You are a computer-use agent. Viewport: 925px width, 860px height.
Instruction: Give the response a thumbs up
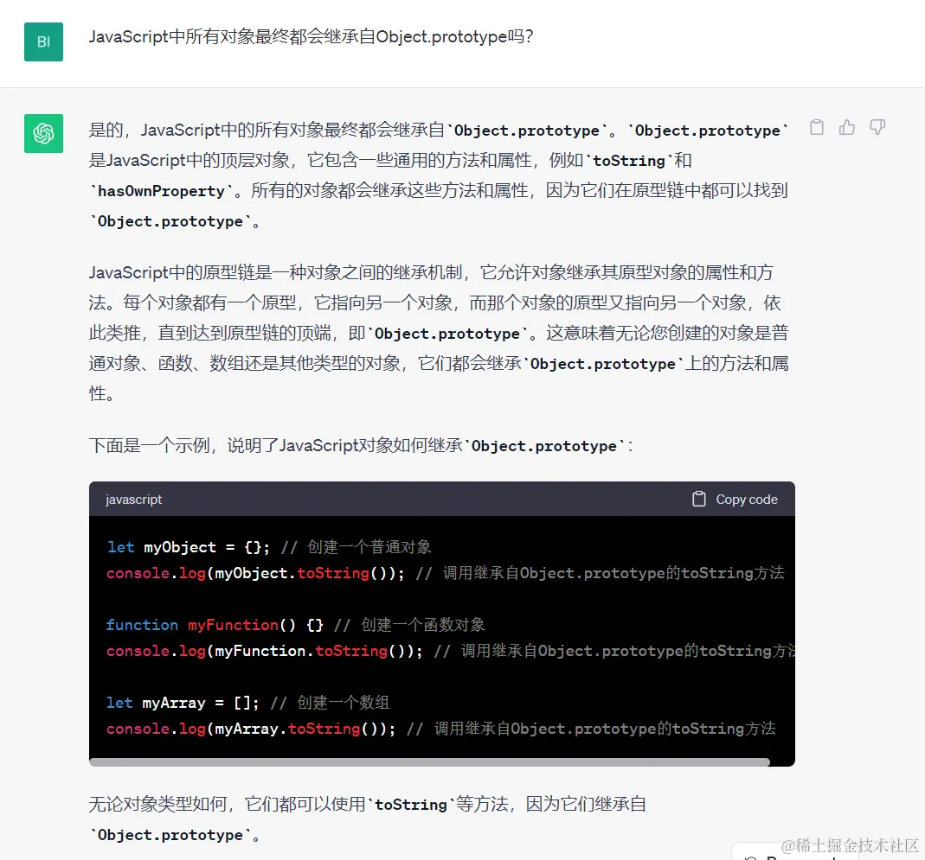click(847, 127)
